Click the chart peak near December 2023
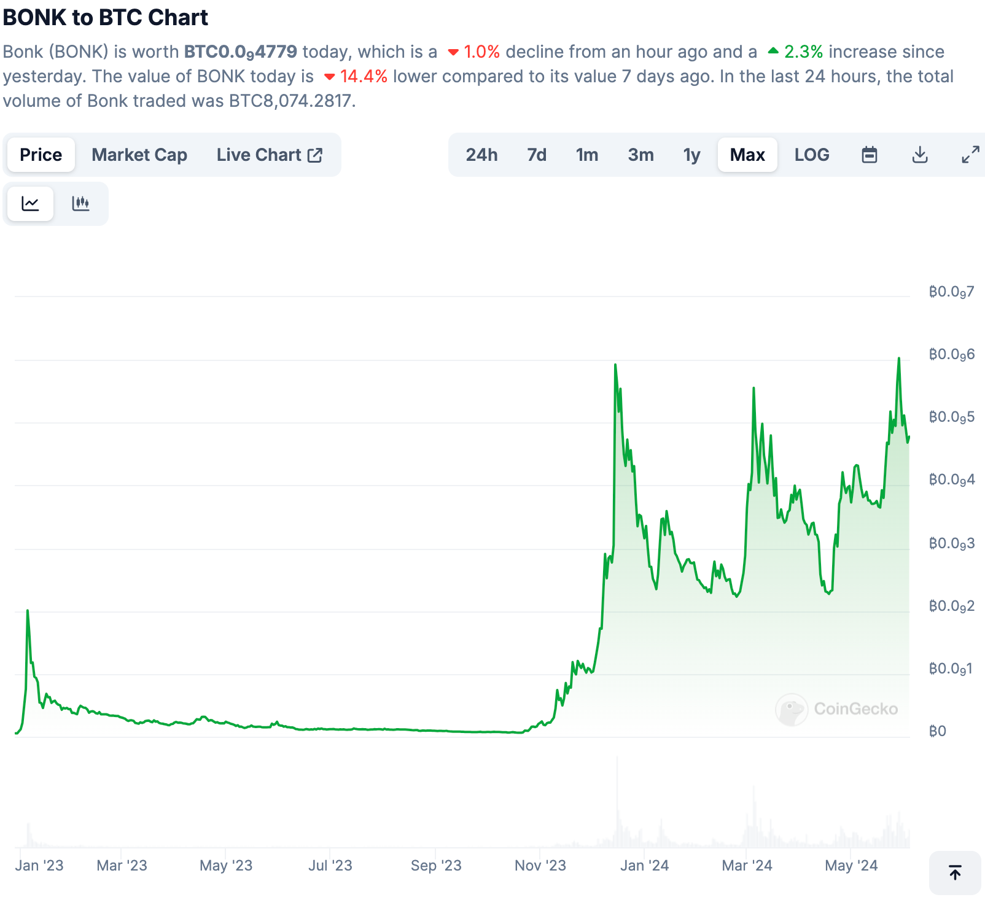985x900 pixels. [615, 365]
